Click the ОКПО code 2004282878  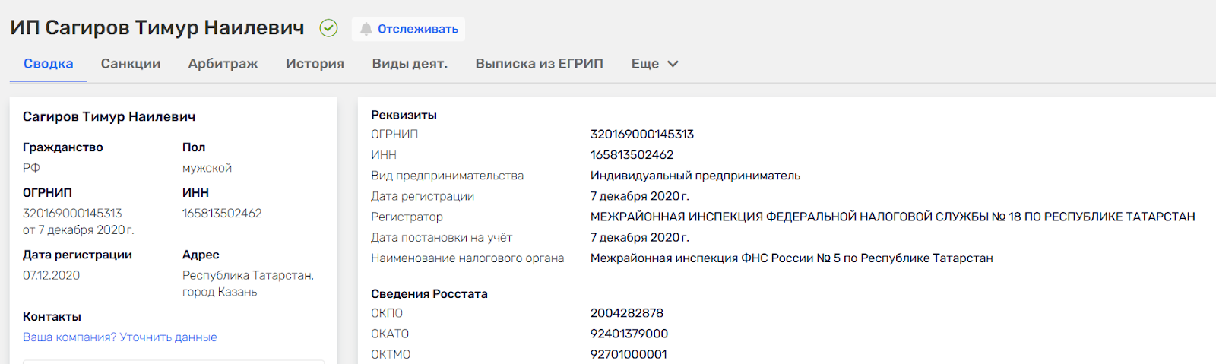[627, 313]
